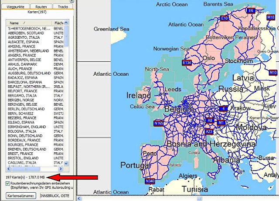Click the E6 road shield on map
Viewport: 279px width, 201px height.
point(251,10)
